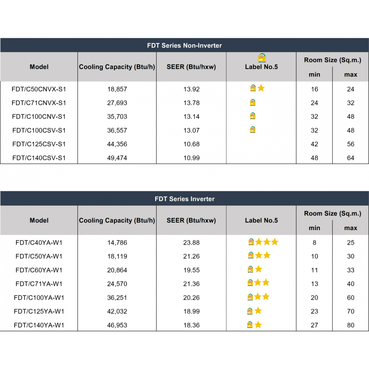Click the star rating for FDT/C125YA-W1
Screen dimensions: 369x369
(258, 311)
